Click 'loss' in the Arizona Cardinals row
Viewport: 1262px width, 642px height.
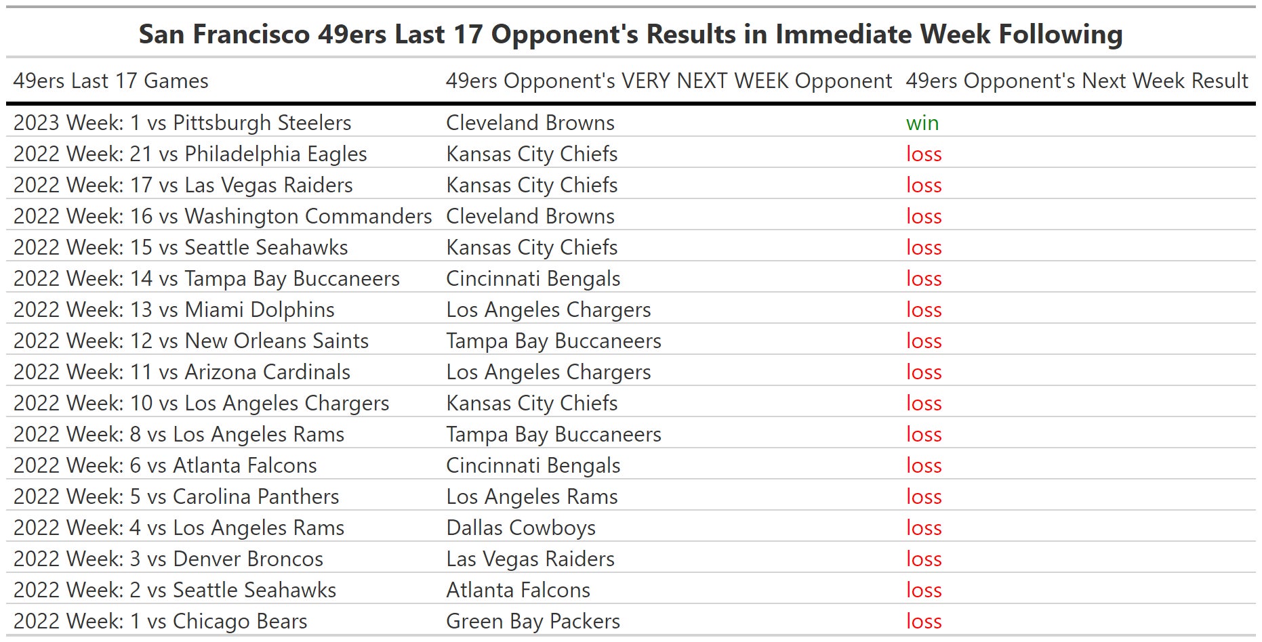click(924, 372)
